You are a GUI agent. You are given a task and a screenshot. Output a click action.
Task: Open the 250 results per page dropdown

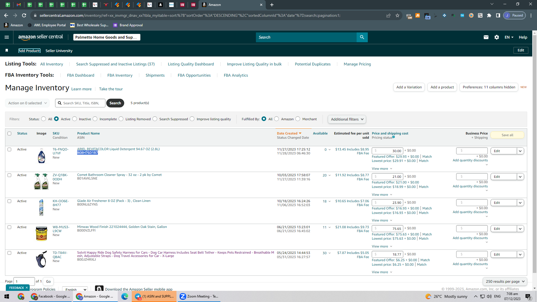pyautogui.click(x=505, y=281)
